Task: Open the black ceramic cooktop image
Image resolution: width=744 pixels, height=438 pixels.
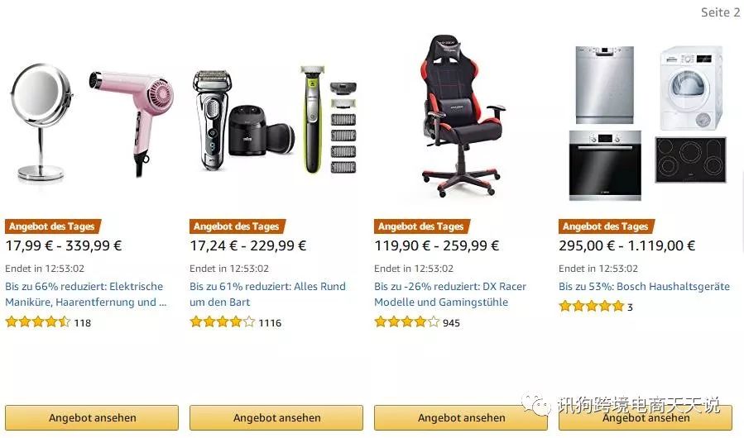Action: click(690, 159)
